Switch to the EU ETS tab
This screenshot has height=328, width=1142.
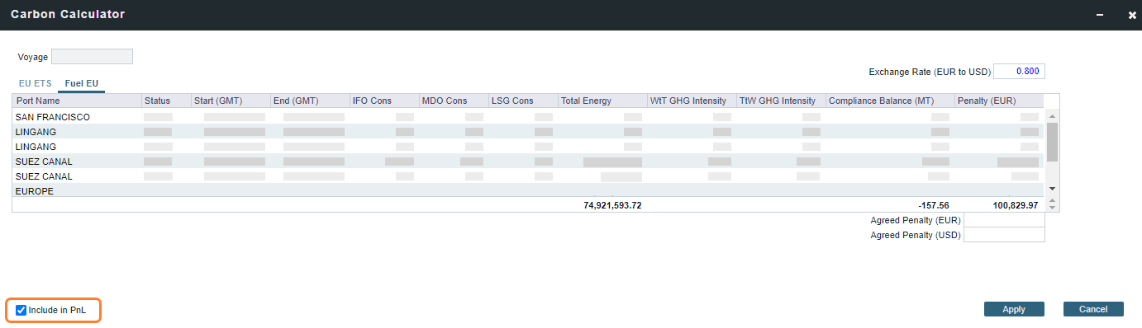35,83
